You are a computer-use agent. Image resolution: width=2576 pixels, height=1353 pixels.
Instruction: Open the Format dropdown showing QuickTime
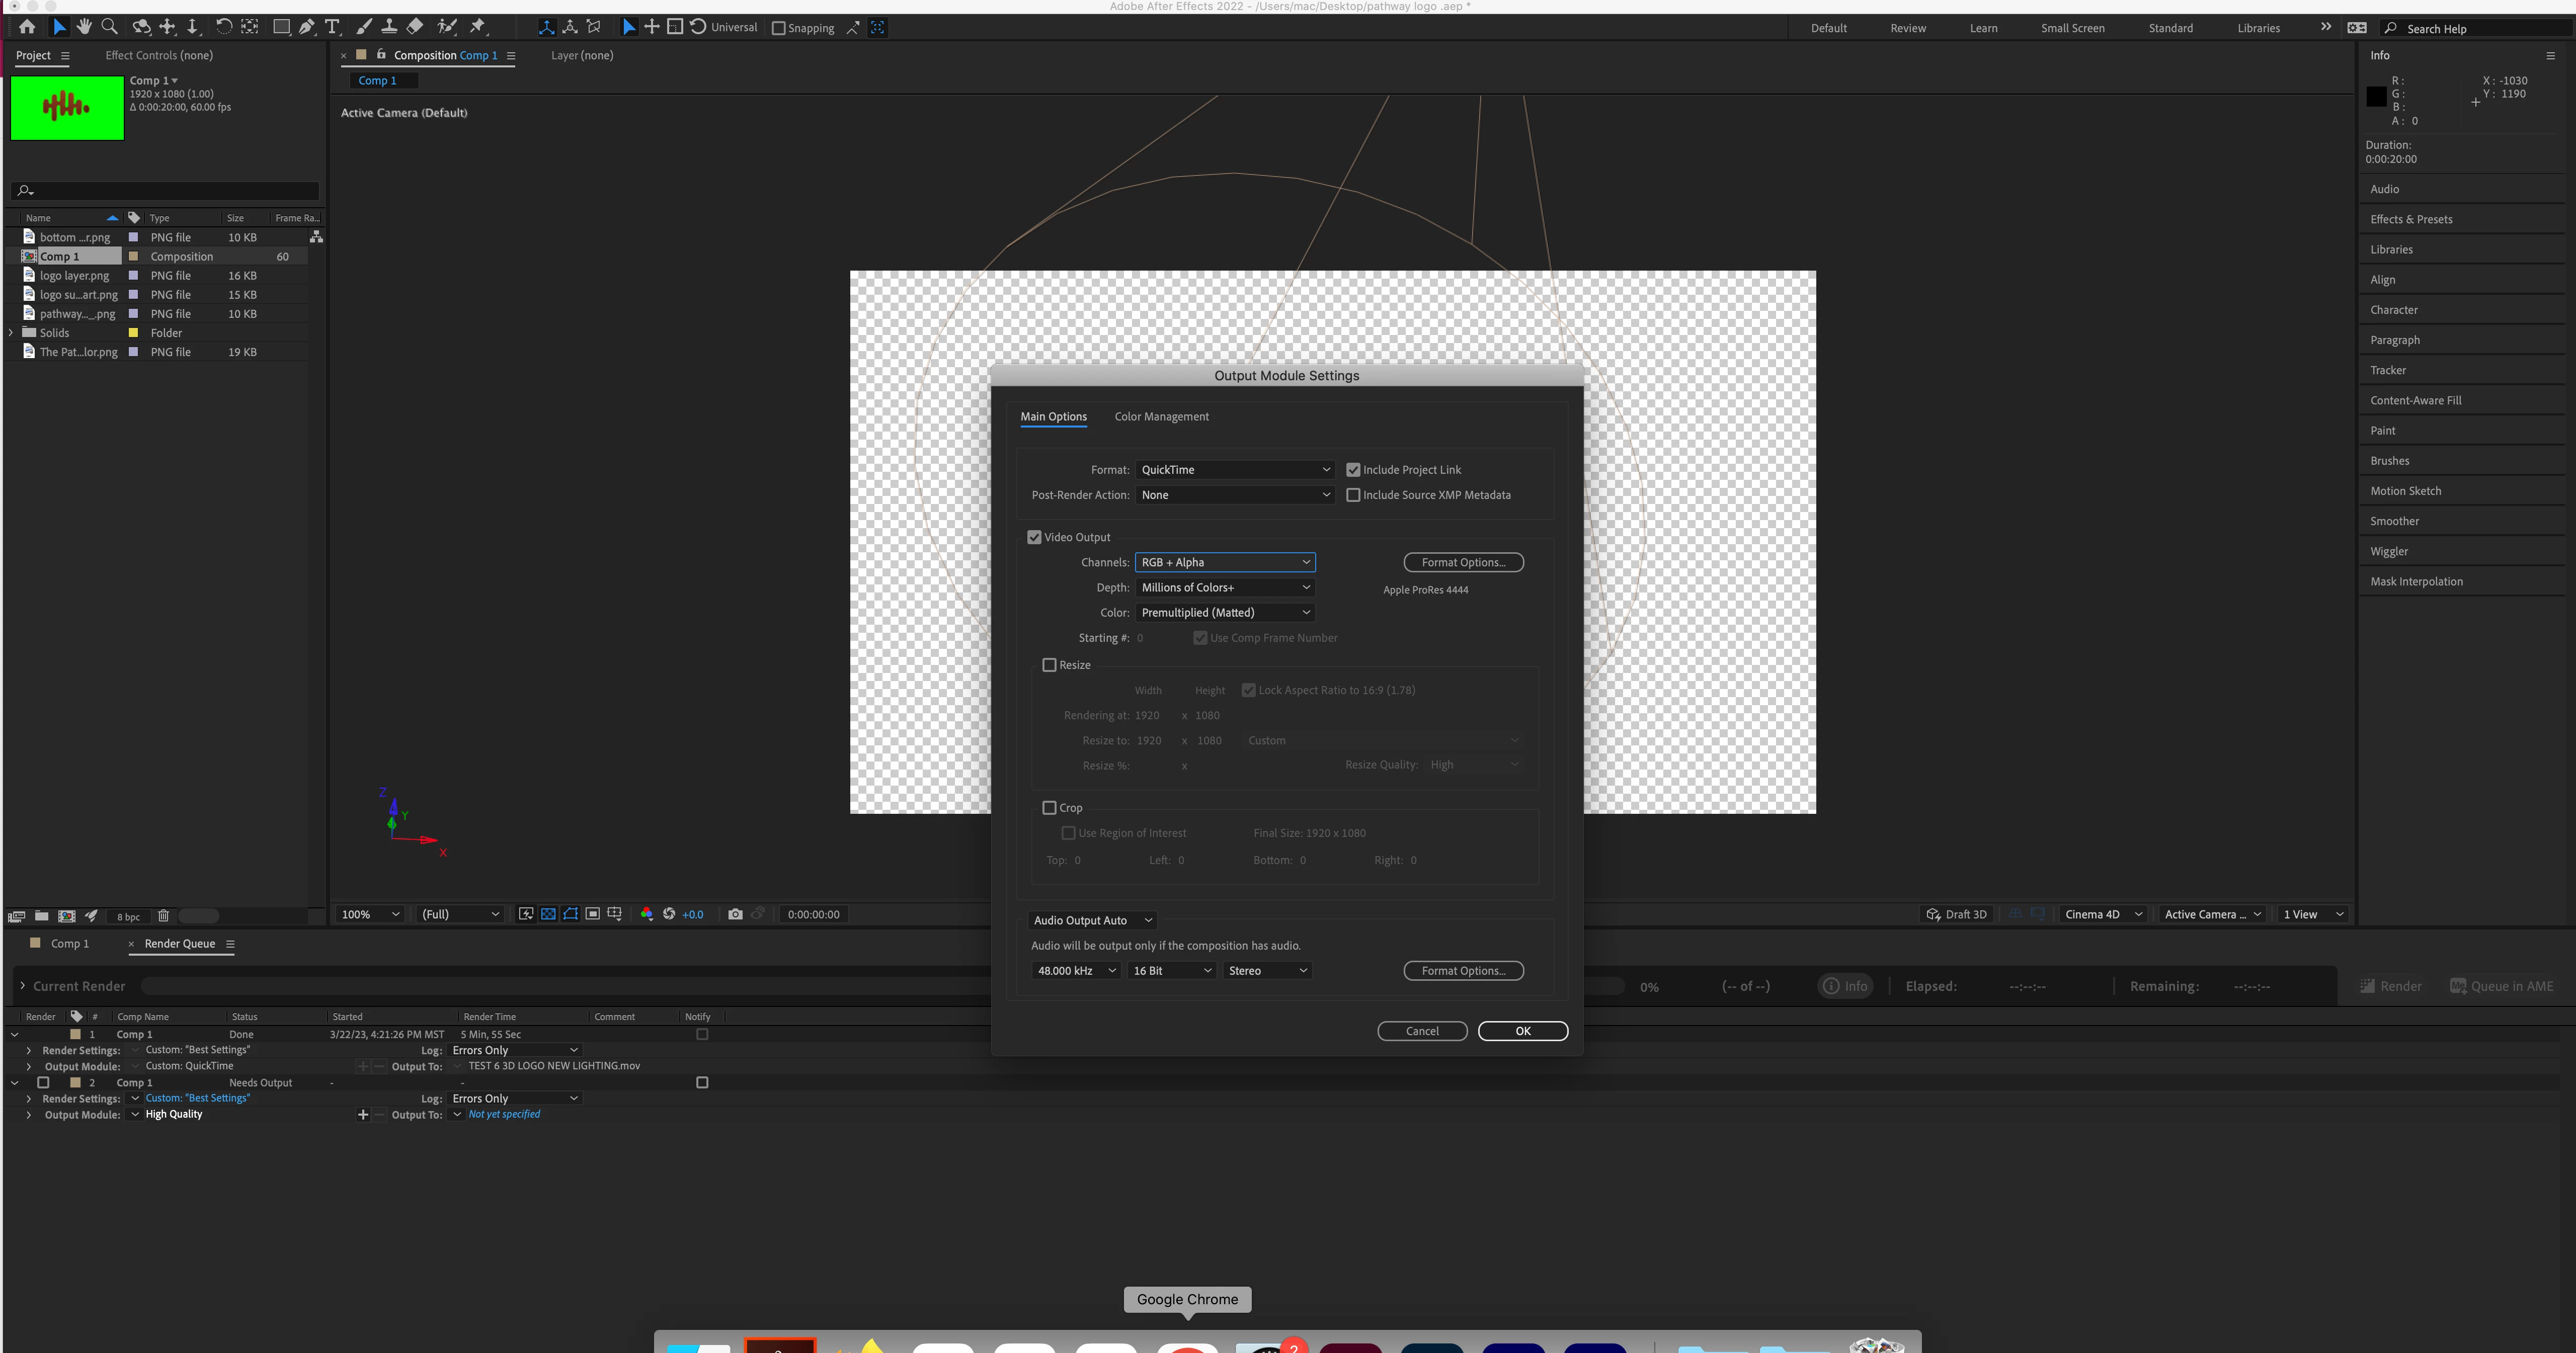coord(1235,470)
